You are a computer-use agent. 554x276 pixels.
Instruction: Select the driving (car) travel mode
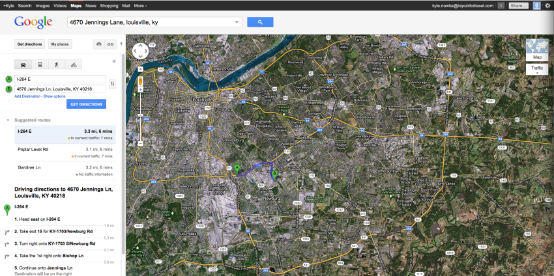[24, 65]
